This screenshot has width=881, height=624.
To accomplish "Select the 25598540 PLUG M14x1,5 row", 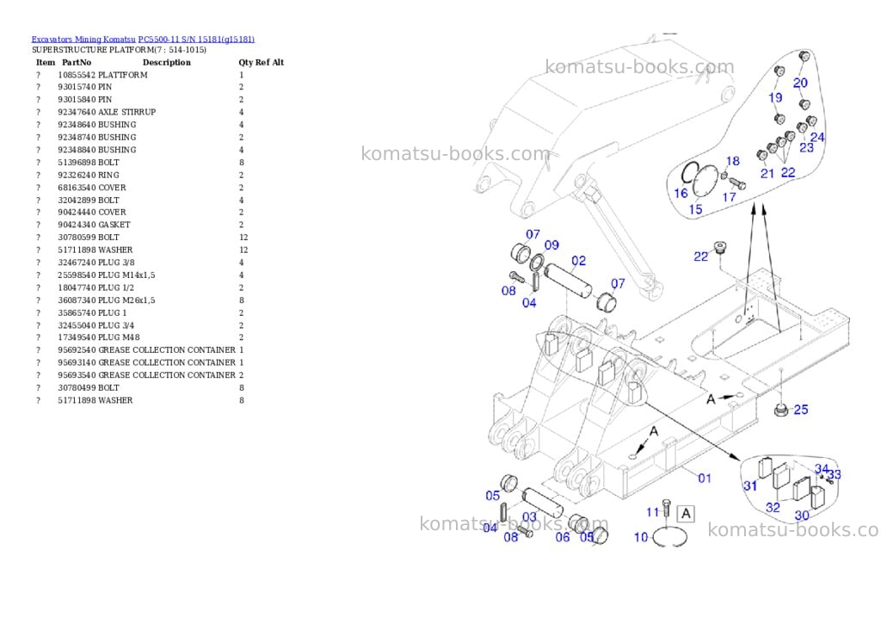I will coord(140,275).
